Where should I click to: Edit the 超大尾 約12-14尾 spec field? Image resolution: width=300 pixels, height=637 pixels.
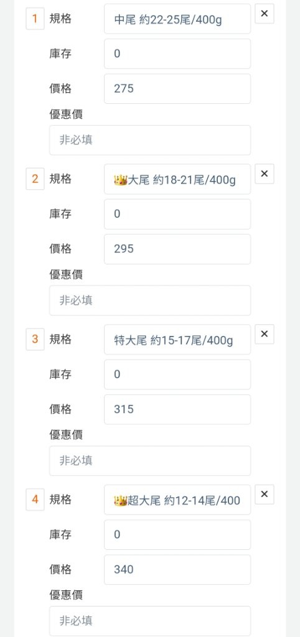click(x=177, y=500)
